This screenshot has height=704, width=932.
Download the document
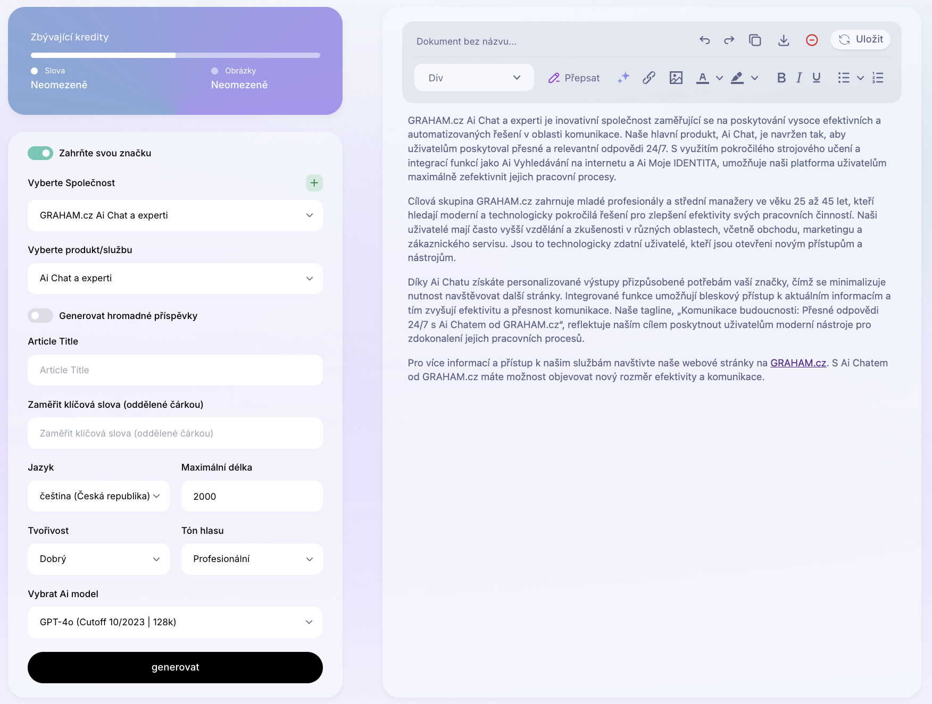coord(784,40)
